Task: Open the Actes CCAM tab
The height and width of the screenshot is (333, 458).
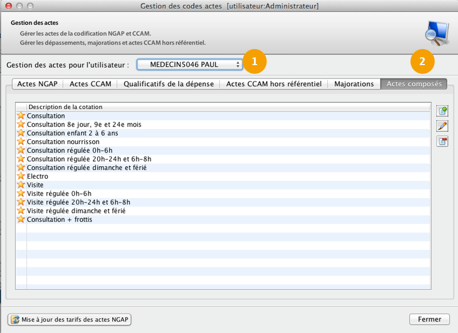Action: [90, 84]
